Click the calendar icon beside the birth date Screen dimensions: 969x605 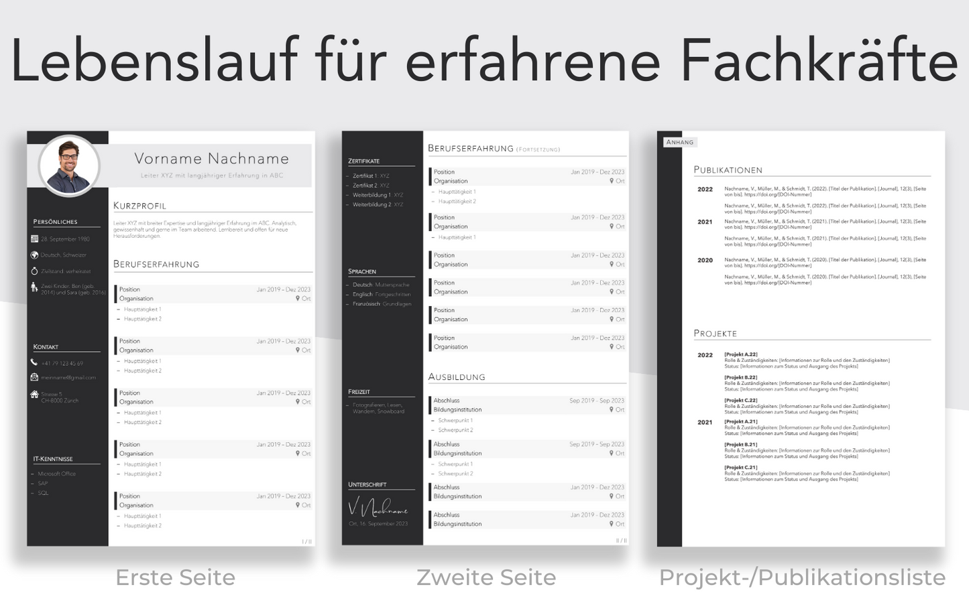coord(34,239)
